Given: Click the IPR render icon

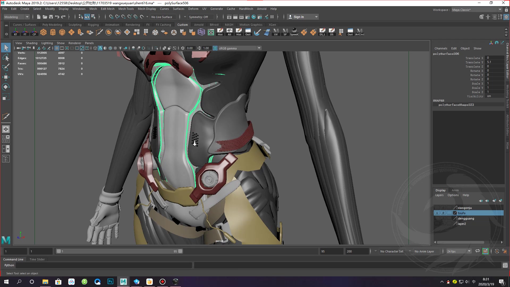Looking at the screenshot, I should 241,17.
